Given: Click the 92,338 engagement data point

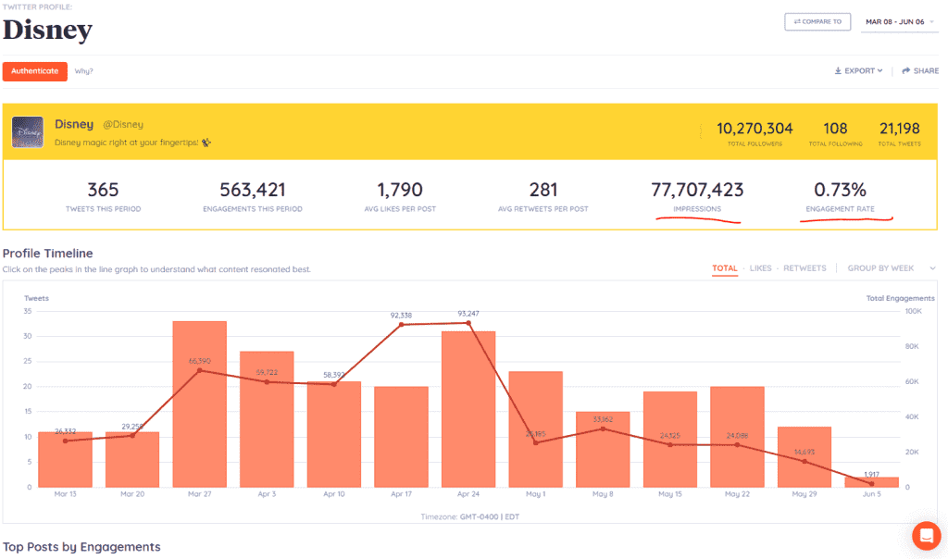Looking at the screenshot, I should point(402,325).
